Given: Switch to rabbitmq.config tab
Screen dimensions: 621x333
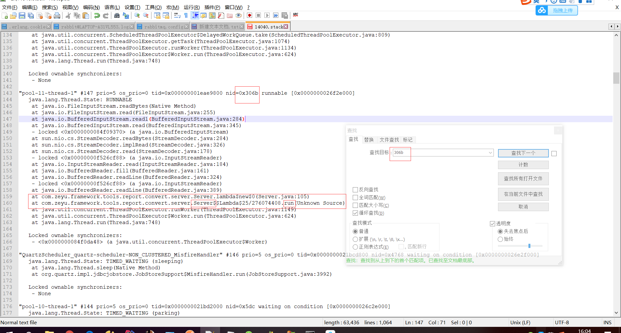Looking at the screenshot, I should 163,27.
